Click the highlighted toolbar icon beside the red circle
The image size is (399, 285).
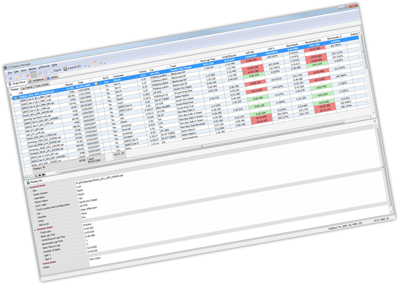(34, 75)
